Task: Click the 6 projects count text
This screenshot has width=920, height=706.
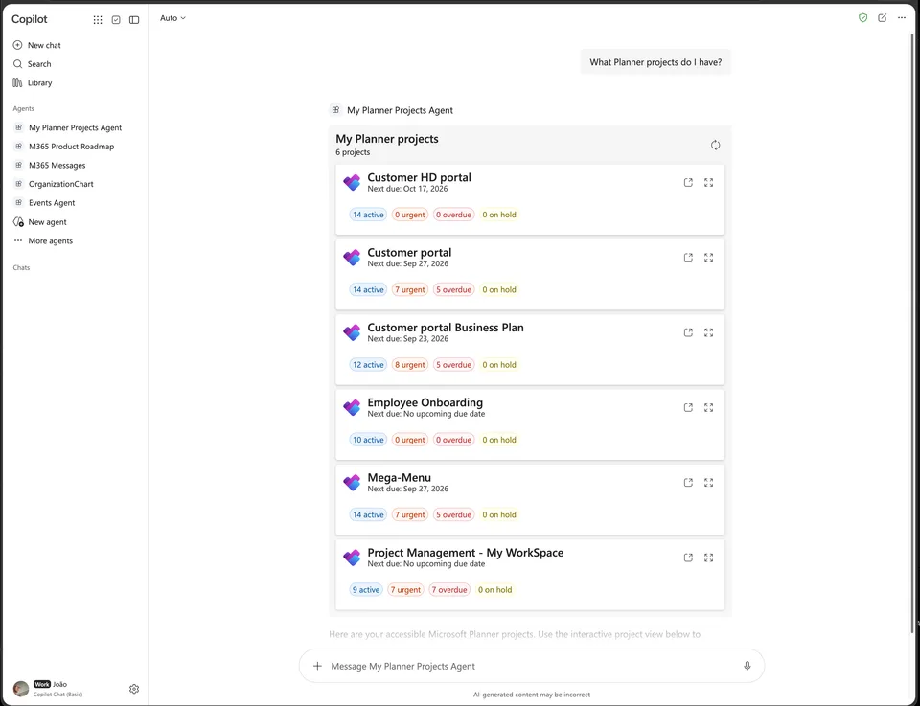Action: [353, 152]
